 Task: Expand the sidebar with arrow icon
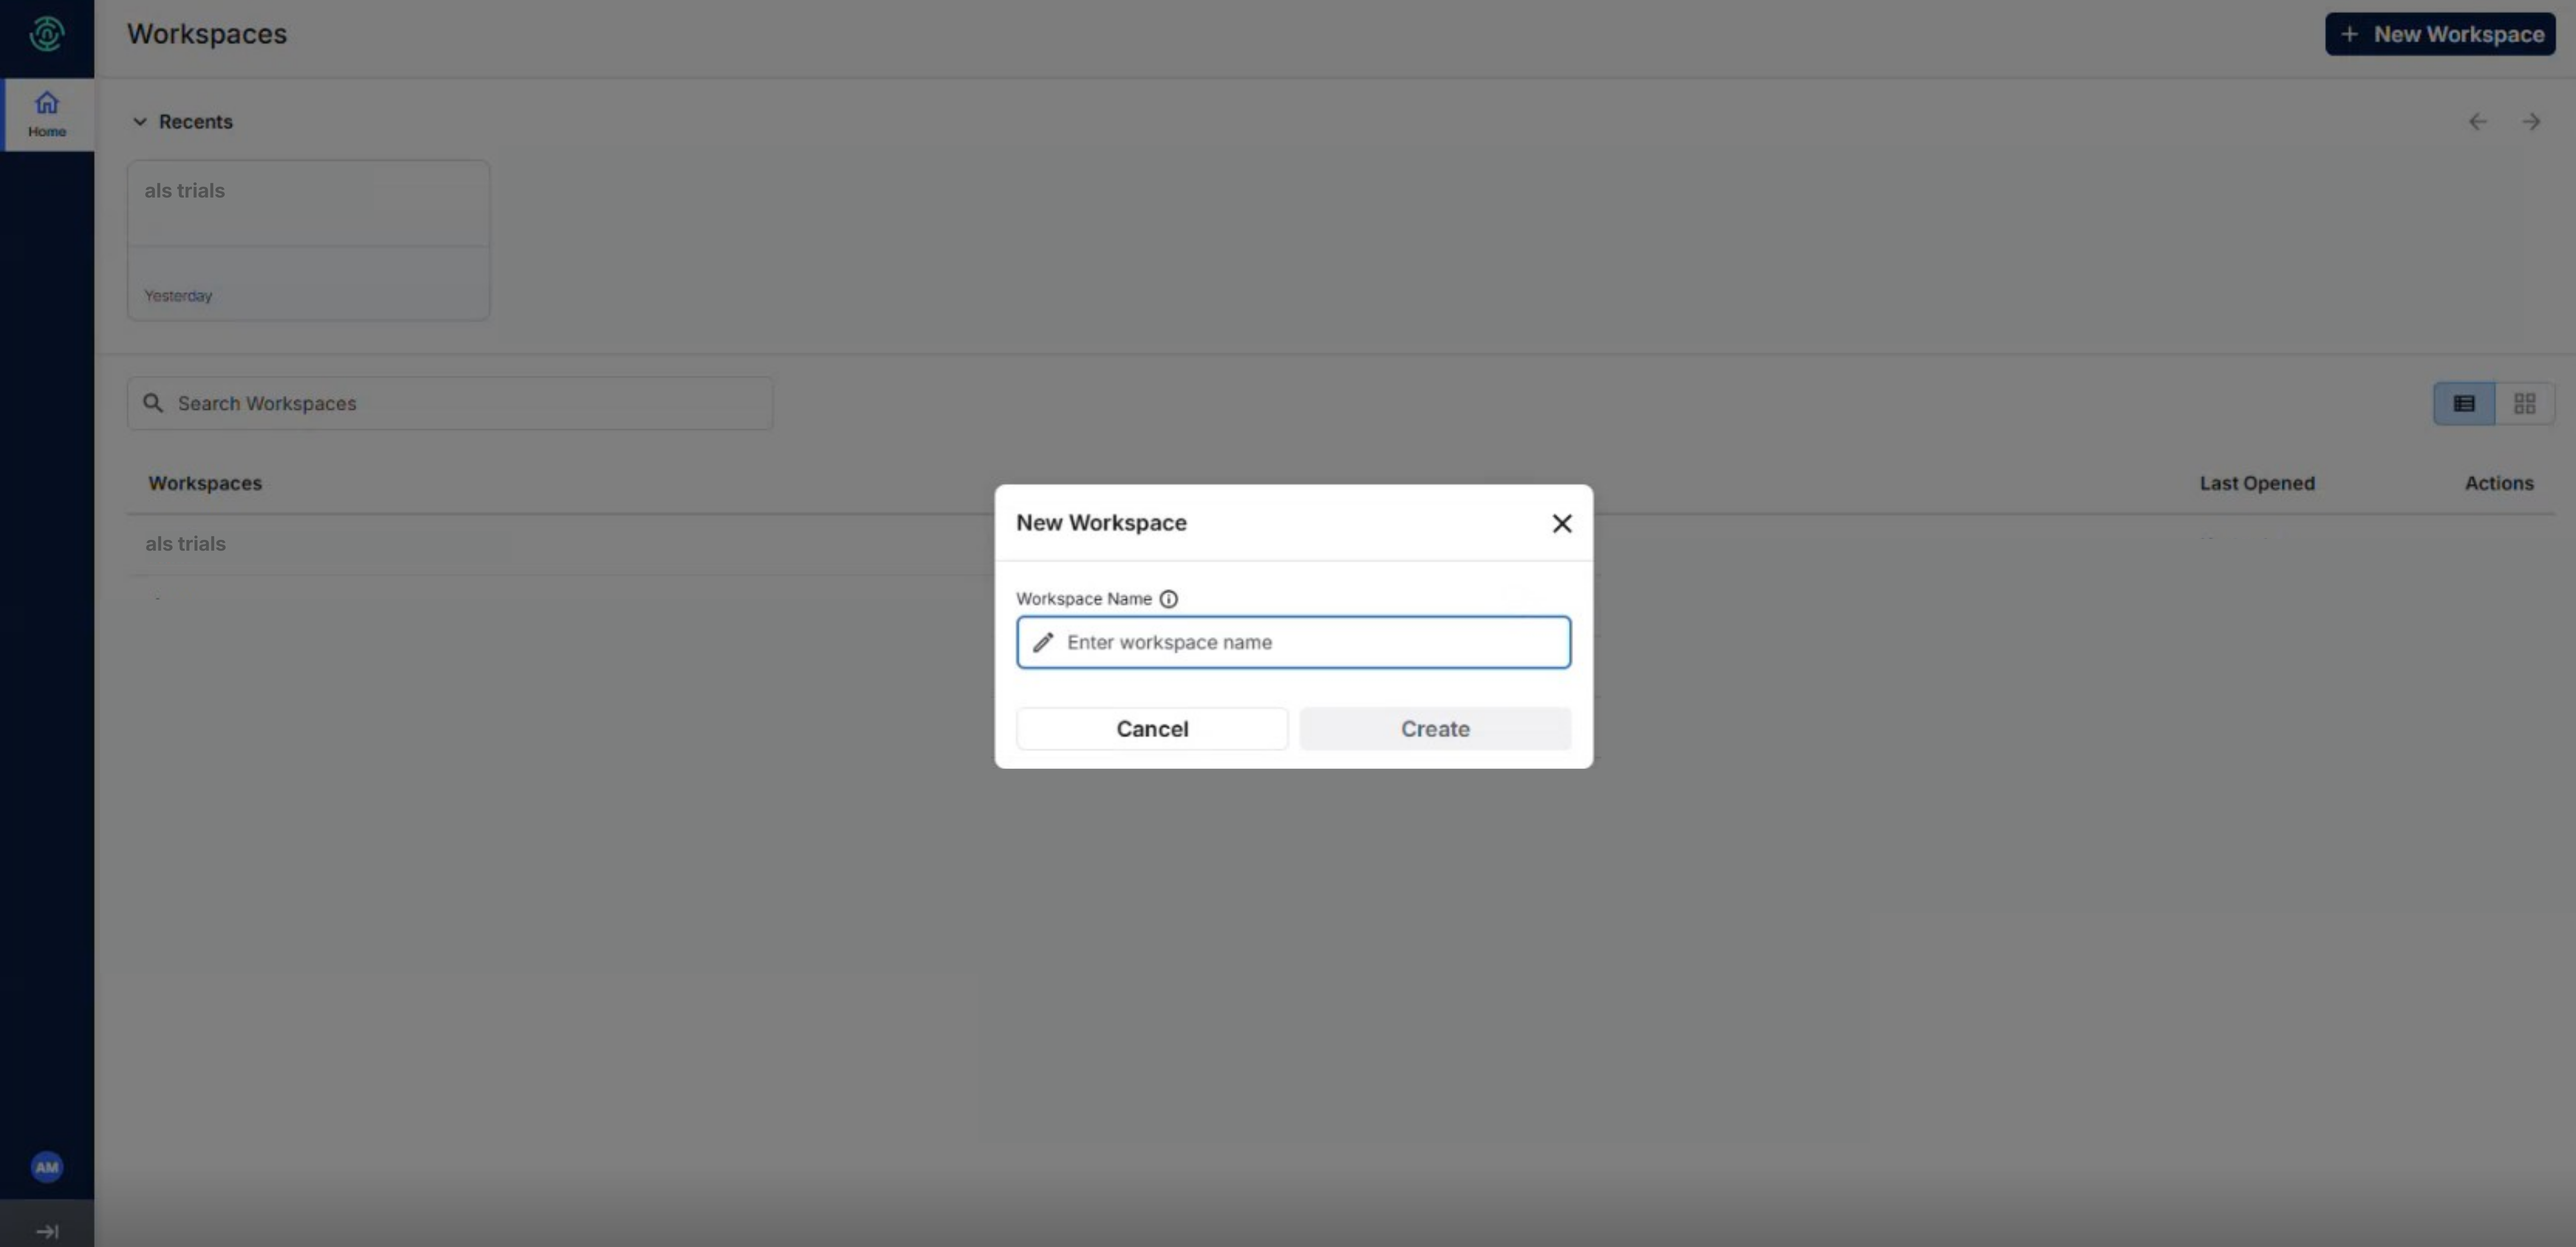47,1231
